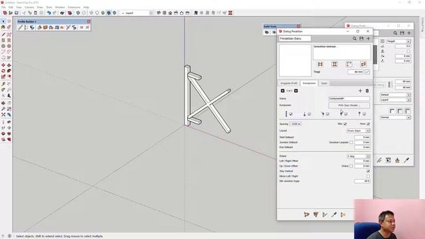Go to next component with right arrow

(296, 90)
